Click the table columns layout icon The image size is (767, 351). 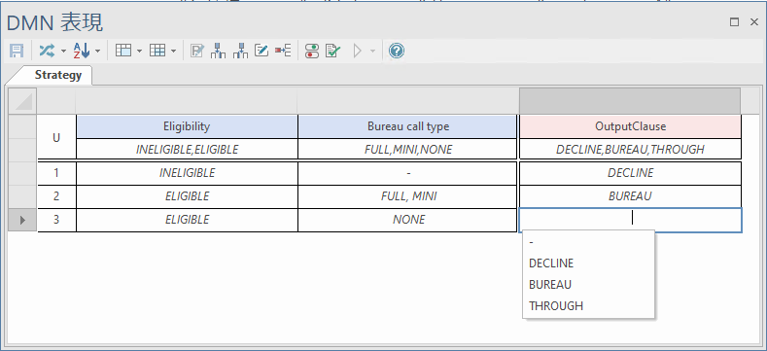pyautogui.click(x=123, y=51)
